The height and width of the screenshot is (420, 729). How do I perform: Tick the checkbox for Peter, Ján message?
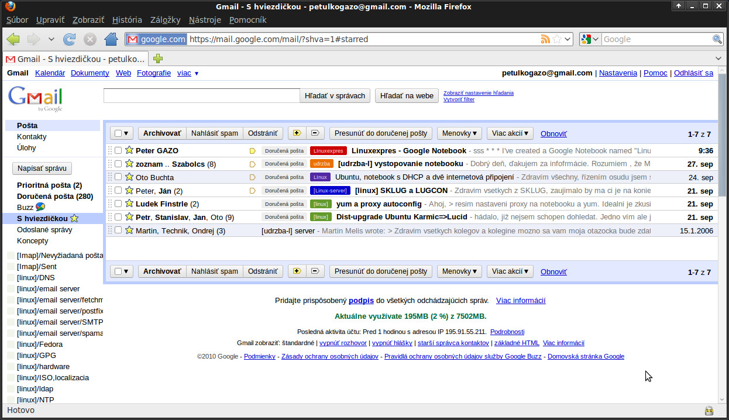click(118, 190)
